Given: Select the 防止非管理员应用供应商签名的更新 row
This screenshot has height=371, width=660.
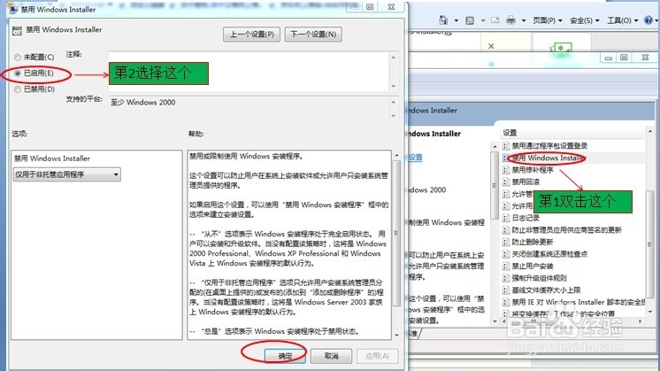Looking at the screenshot, I should pyautogui.click(x=573, y=230).
